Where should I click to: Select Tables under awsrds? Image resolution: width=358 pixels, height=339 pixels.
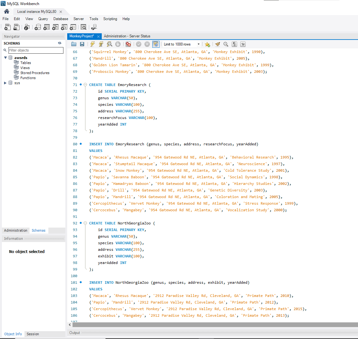(x=25, y=63)
